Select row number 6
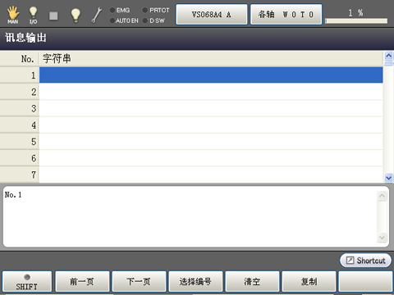This screenshot has width=394, height=295. pyautogui.click(x=20, y=158)
